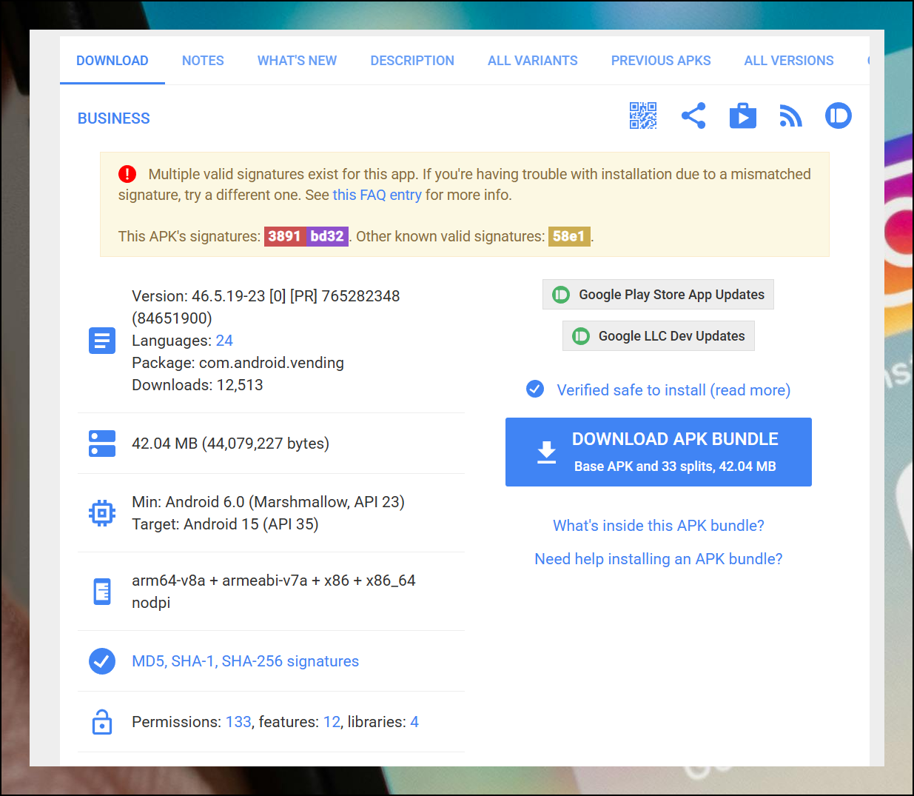
Task: Click the bd32 signature badge
Action: (327, 236)
